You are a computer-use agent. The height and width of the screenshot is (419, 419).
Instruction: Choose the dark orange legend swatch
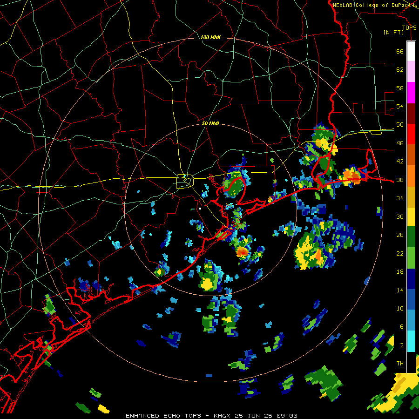point(411,155)
